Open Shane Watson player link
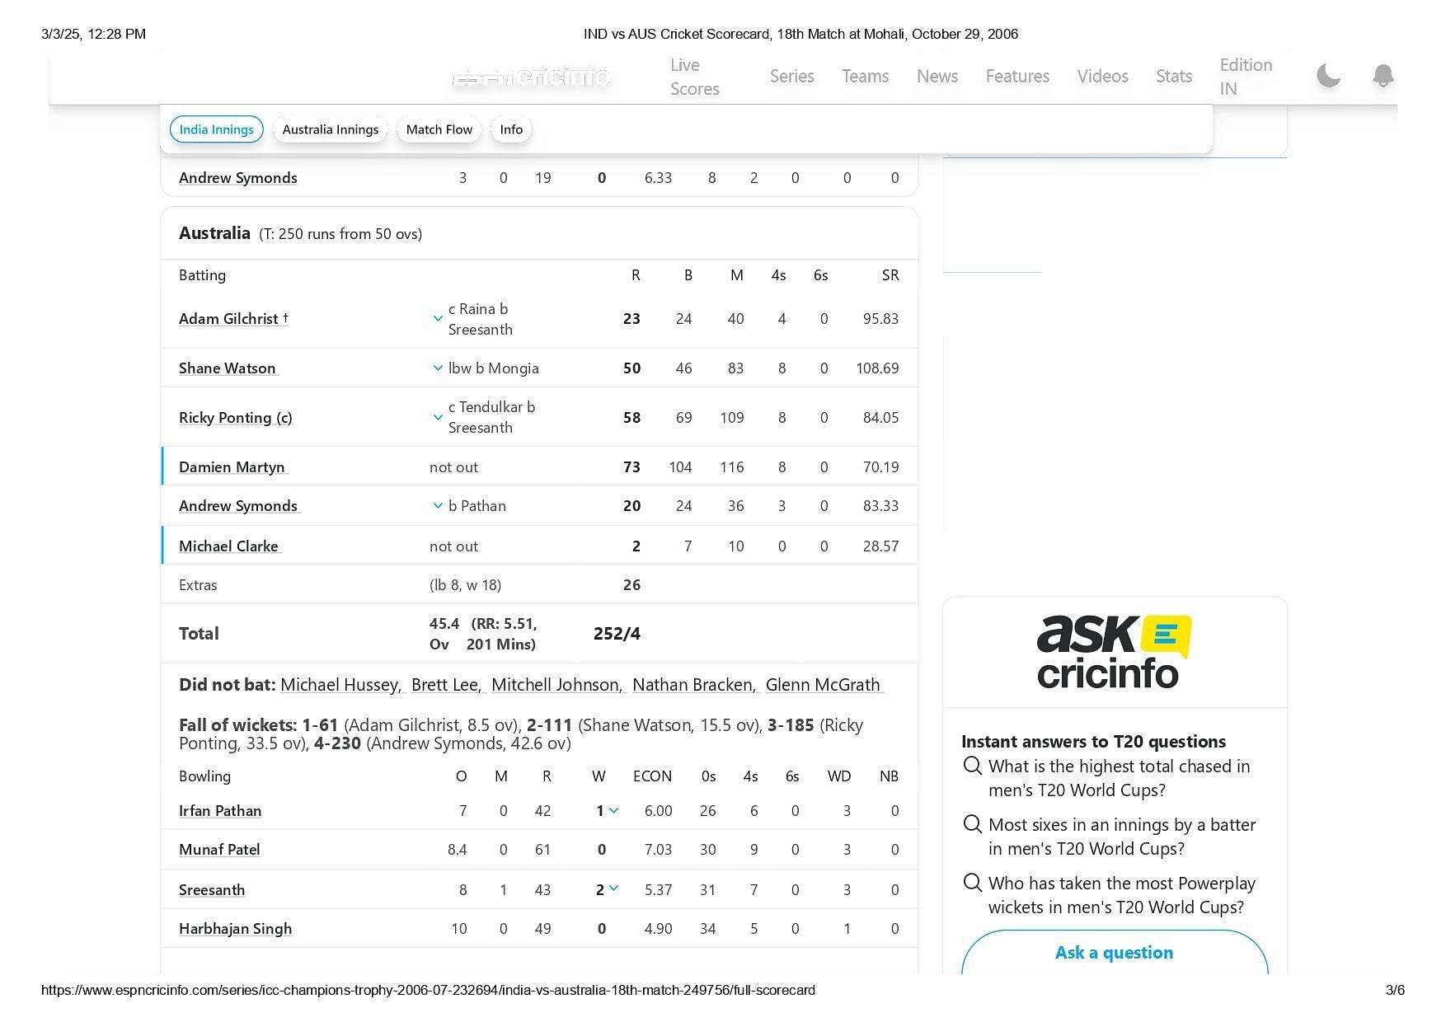Screen dimensions: 1446x1022 [228, 368]
